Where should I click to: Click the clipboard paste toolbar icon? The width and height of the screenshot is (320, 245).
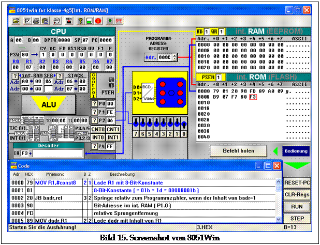tap(45, 21)
